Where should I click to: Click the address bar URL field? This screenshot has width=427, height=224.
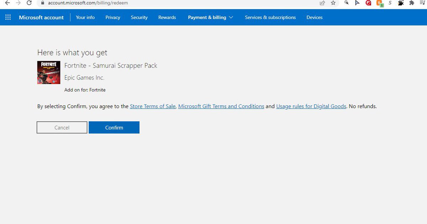pos(178,3)
